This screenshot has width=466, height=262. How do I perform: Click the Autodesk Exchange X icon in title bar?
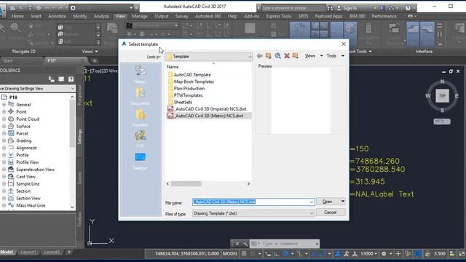pyautogui.click(x=383, y=8)
